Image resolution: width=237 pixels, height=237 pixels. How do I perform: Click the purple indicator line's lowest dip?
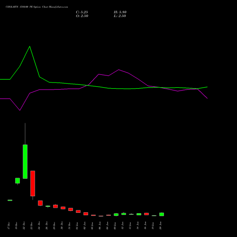pyautogui.click(x=20, y=110)
